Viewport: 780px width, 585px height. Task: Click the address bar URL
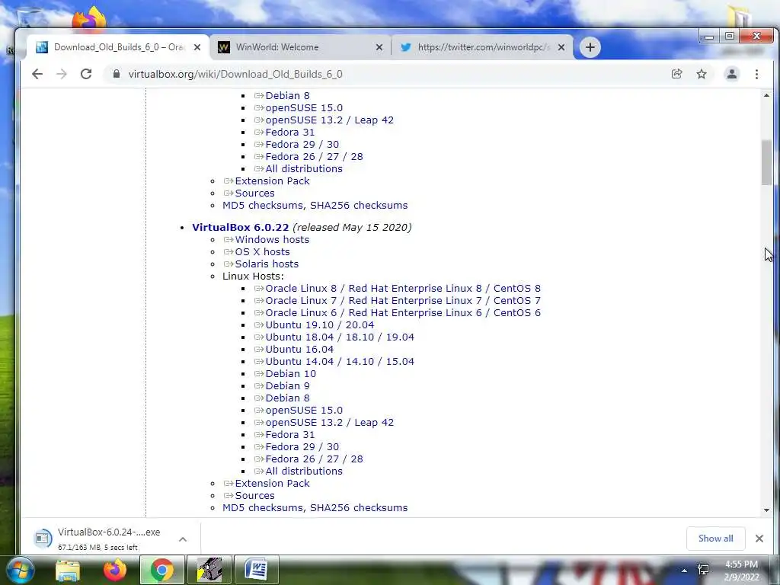(x=235, y=74)
